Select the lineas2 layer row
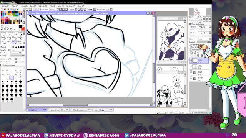Image resolution: width=246 pixels, height=138 pixels. [x=199, y=61]
